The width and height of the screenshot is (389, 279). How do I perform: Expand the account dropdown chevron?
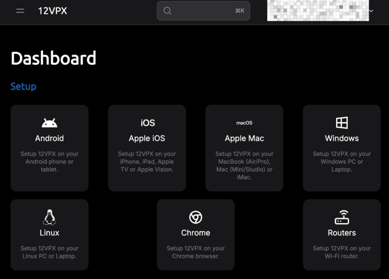371,11
